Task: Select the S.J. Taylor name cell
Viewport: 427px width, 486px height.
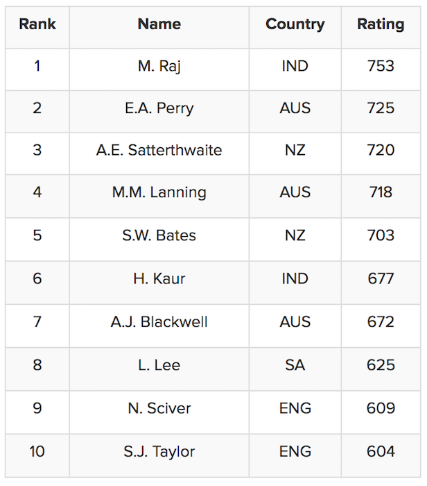Action: pyautogui.click(x=159, y=452)
